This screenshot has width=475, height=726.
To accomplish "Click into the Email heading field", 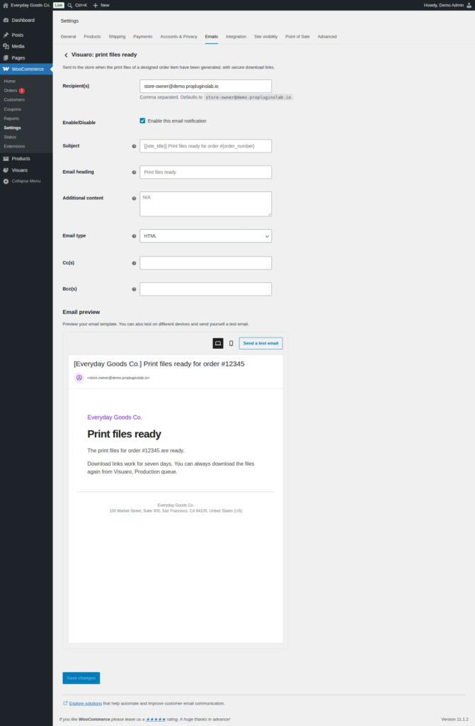I will [205, 172].
